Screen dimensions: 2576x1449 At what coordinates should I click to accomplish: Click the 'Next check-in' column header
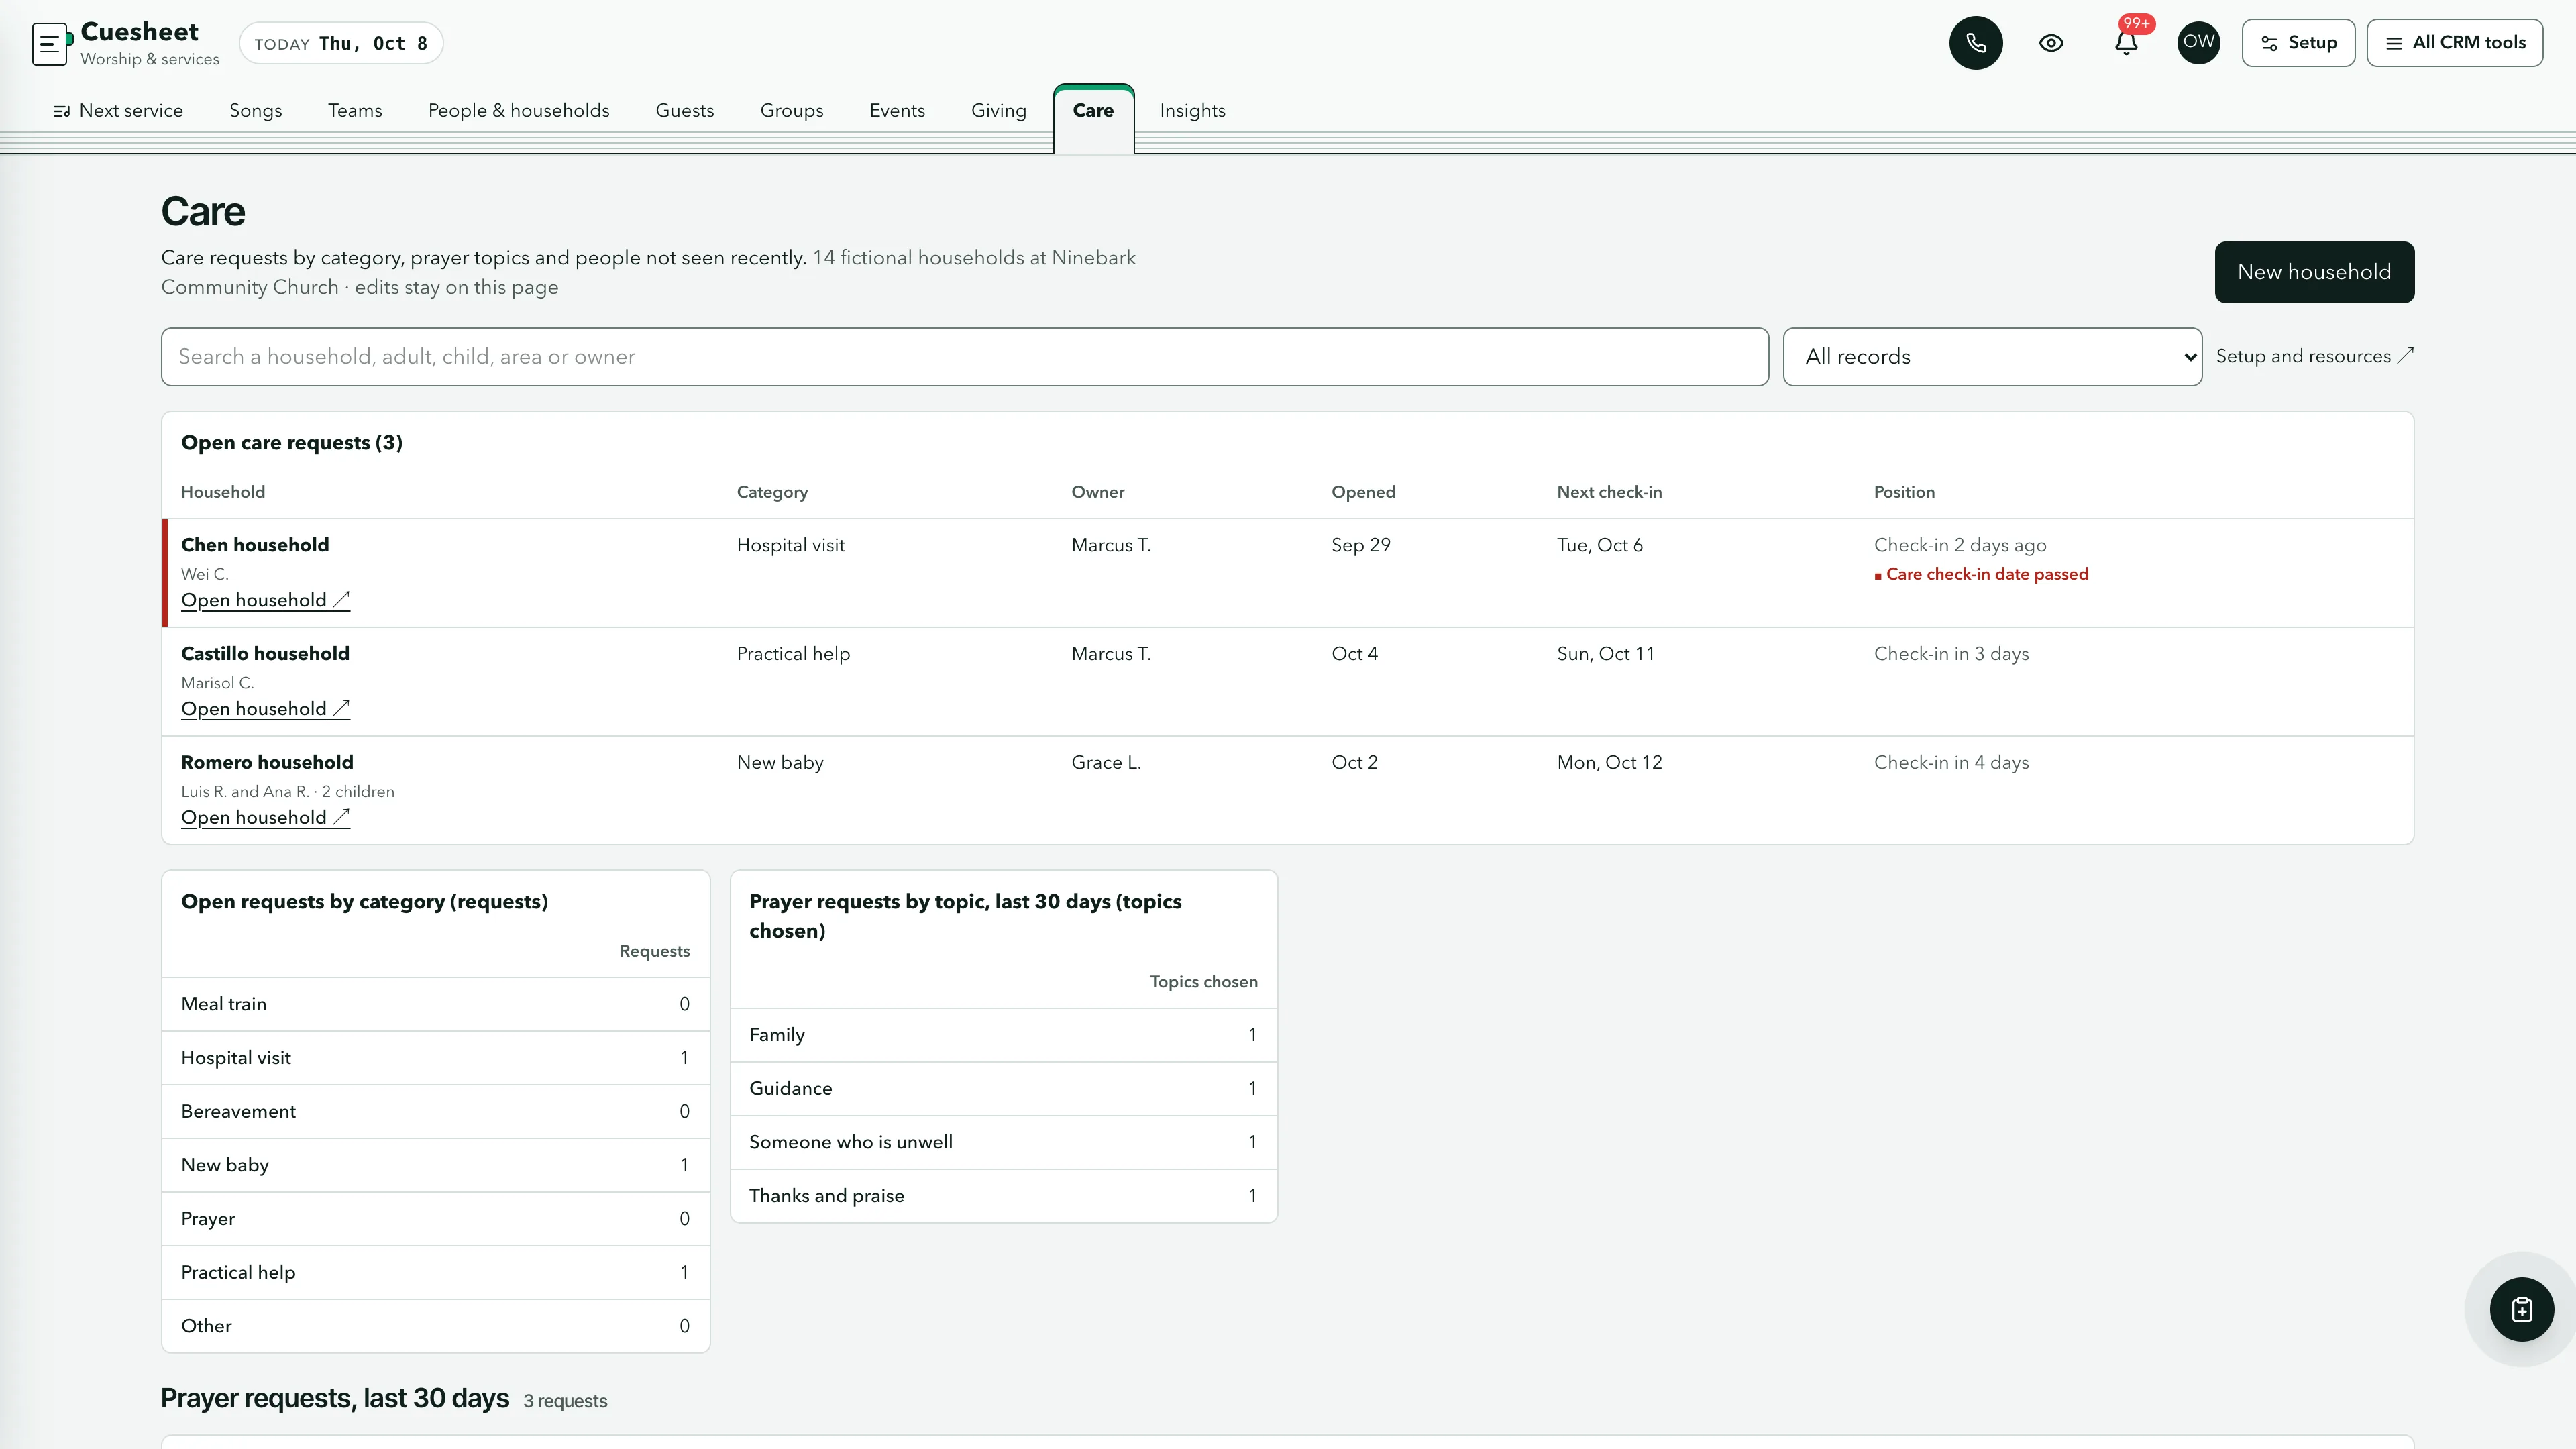point(1609,492)
